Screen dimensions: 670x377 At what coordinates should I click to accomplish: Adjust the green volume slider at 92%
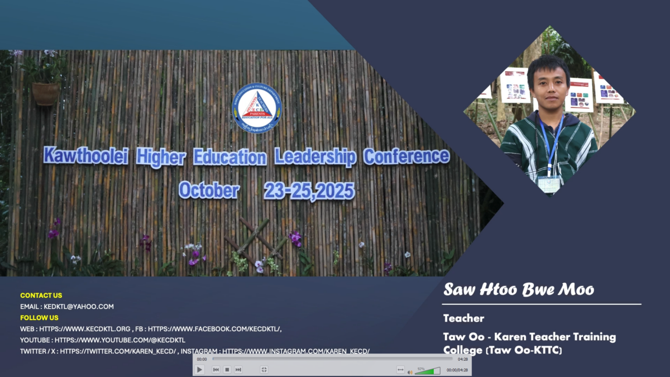428,371
